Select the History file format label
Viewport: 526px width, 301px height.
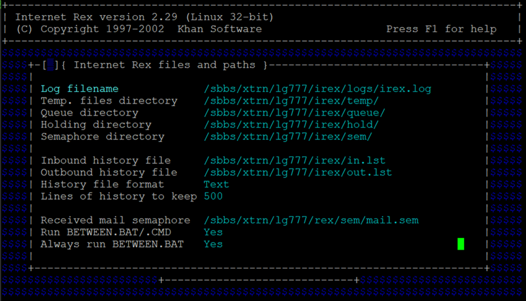(x=102, y=184)
